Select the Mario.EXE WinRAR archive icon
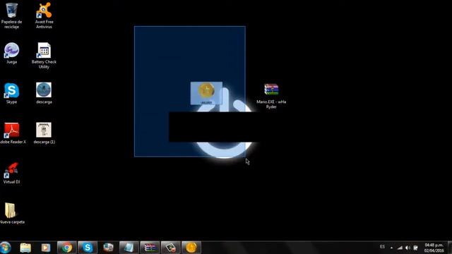Image resolution: width=452 pixels, height=254 pixels. point(271,96)
